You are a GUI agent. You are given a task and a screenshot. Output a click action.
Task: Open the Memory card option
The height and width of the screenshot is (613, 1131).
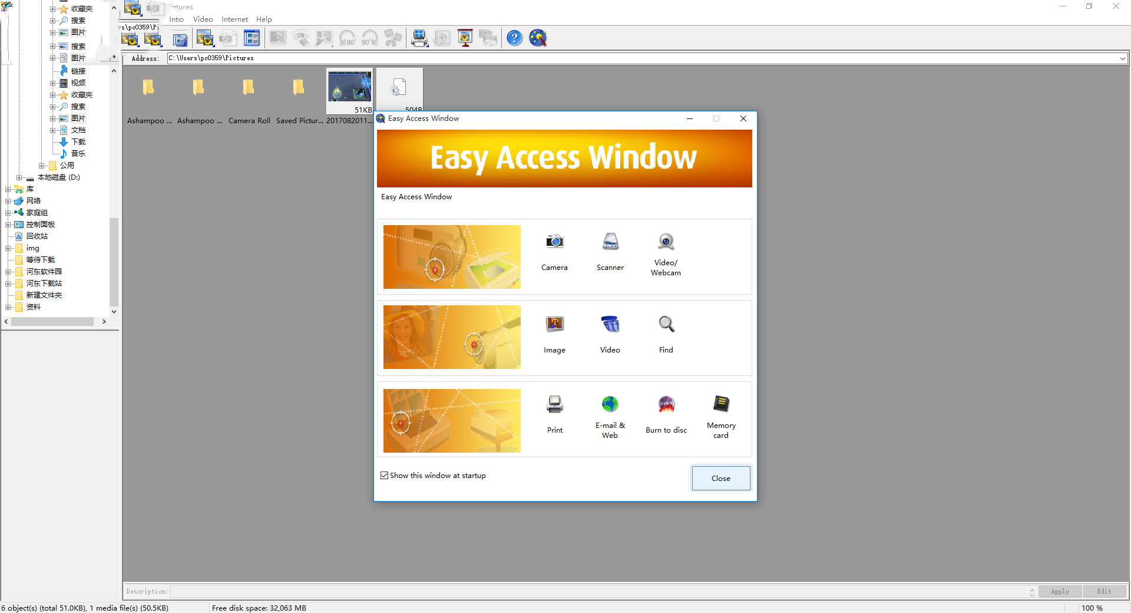[721, 405]
